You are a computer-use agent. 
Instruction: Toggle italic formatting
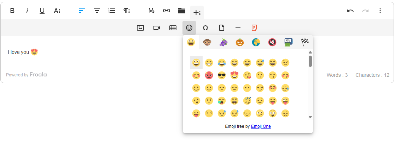(27, 11)
